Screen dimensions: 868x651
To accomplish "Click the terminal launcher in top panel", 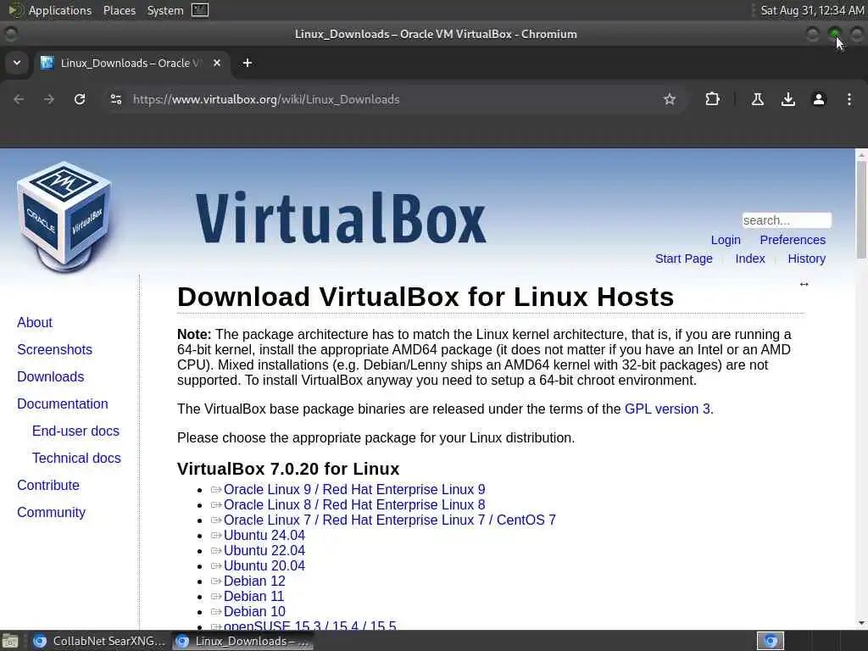I will point(200,10).
